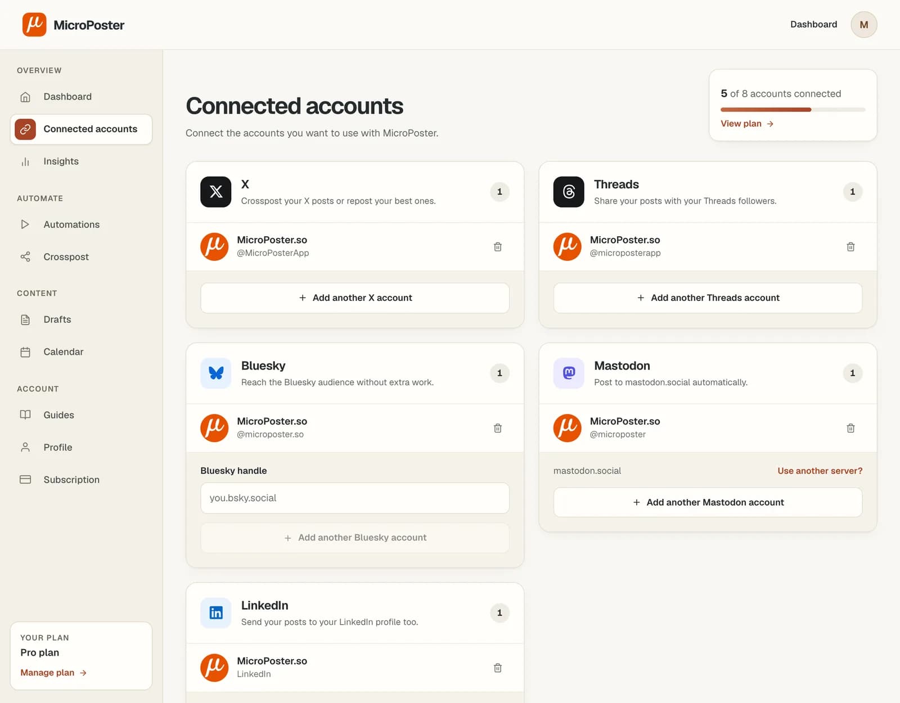Add another X account
900x703 pixels.
355,298
